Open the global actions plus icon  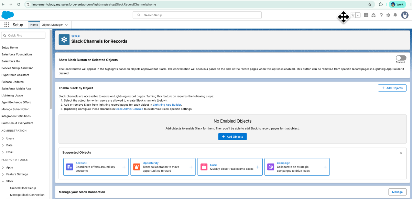tap(366, 15)
